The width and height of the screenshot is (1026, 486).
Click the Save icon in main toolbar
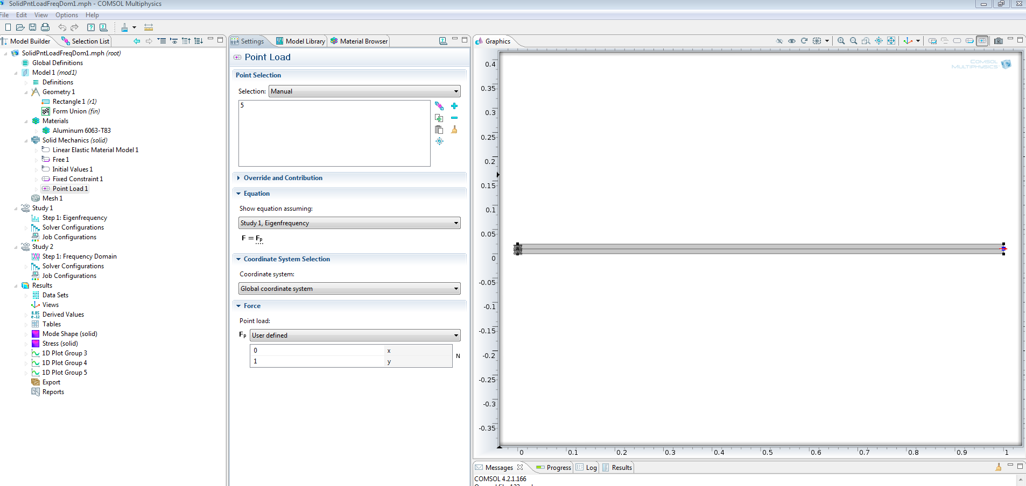click(32, 27)
